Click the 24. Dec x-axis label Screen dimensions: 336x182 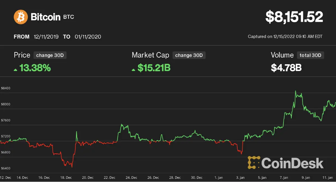coord(131,178)
